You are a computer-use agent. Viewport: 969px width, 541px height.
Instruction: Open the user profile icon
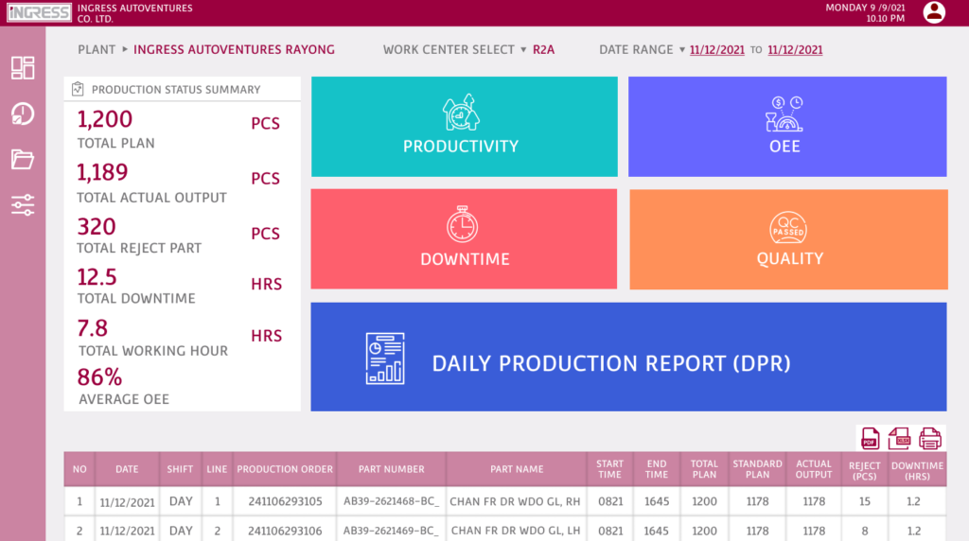point(934,12)
